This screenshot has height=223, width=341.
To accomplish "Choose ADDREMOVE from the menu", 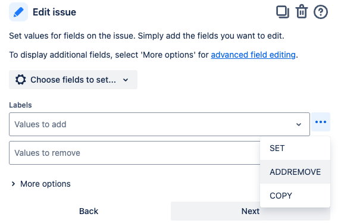I will pos(295,172).
